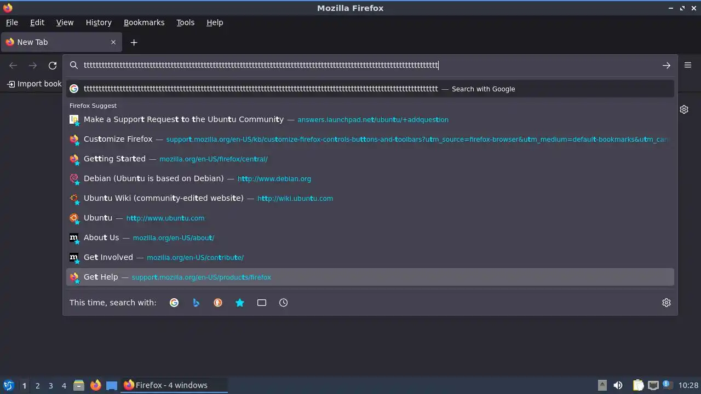Screen dimensions: 701x394
Task: Open update notifier tray icon
Action: [667, 385]
